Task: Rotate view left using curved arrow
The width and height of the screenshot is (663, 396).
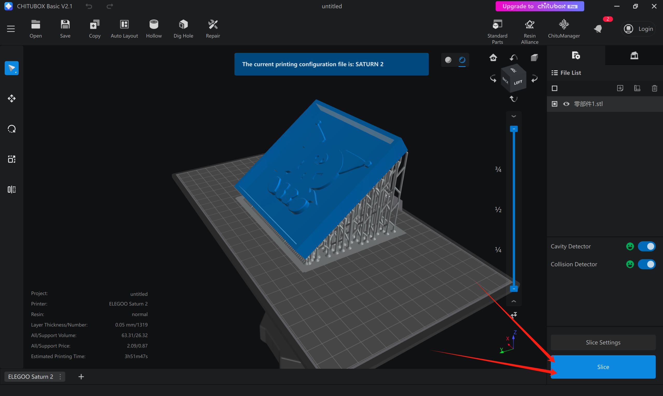Action: click(493, 79)
